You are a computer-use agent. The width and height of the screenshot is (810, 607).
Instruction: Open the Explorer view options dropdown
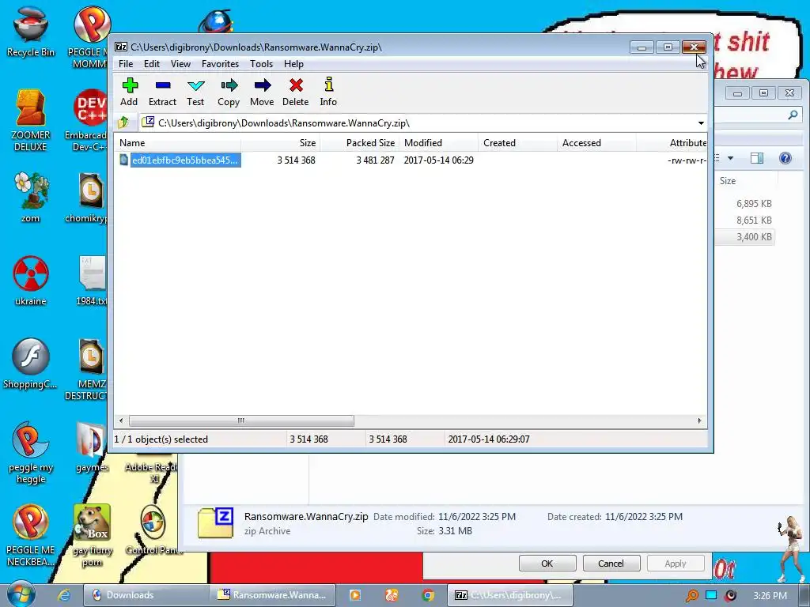click(x=730, y=158)
